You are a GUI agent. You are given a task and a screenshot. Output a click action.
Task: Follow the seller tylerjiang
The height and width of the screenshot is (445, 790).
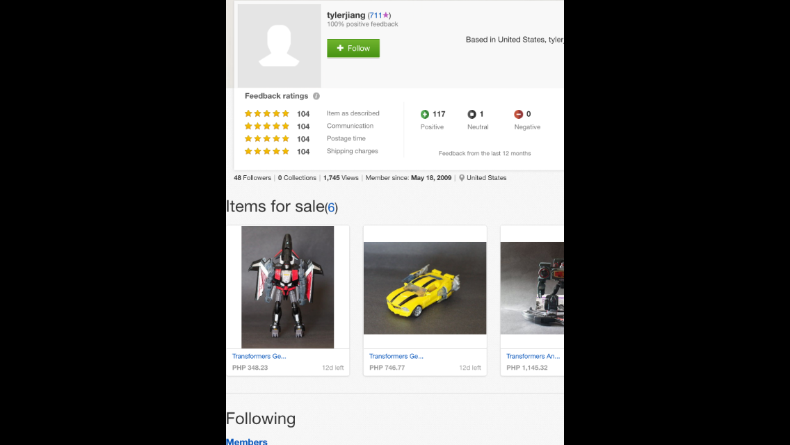353,48
